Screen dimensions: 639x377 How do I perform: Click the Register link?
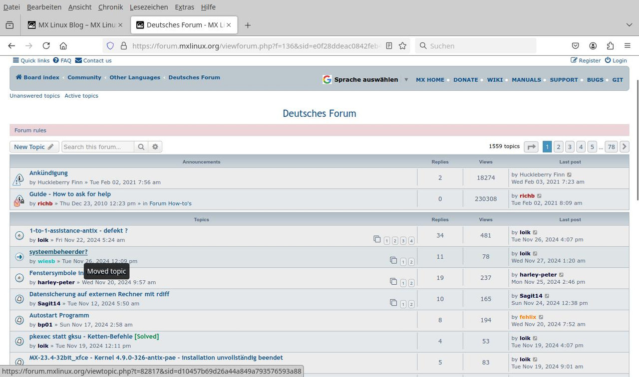586,60
